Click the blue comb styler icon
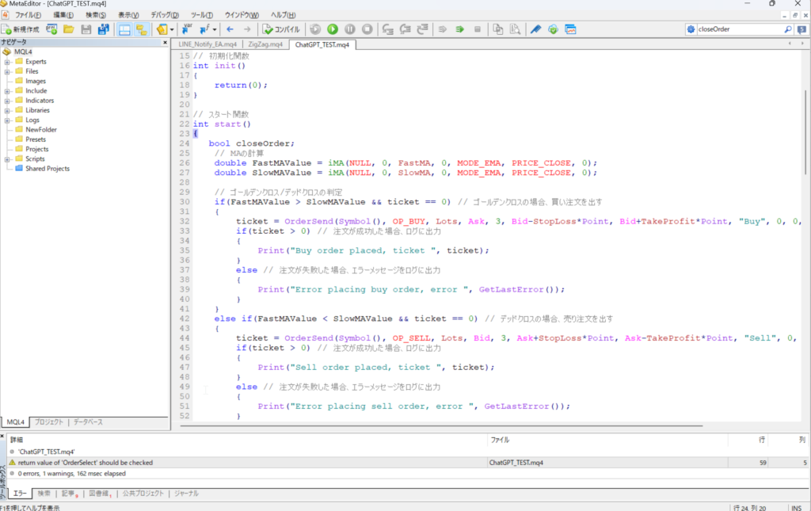 pyautogui.click(x=536, y=29)
